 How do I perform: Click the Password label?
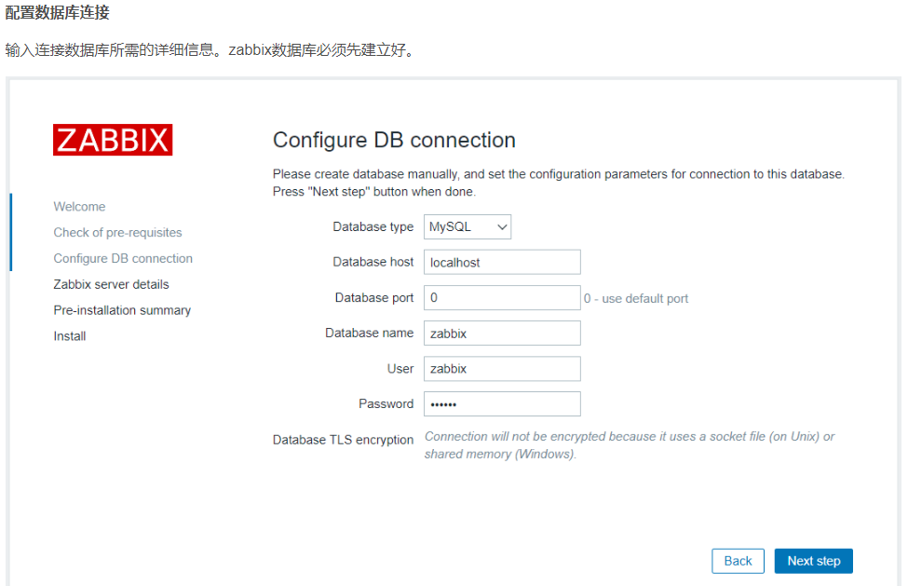point(386,404)
